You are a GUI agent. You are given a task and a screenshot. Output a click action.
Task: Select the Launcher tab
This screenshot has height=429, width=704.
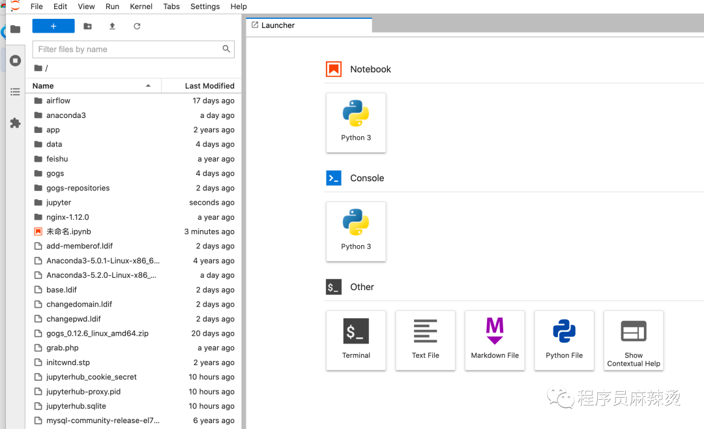[310, 25]
